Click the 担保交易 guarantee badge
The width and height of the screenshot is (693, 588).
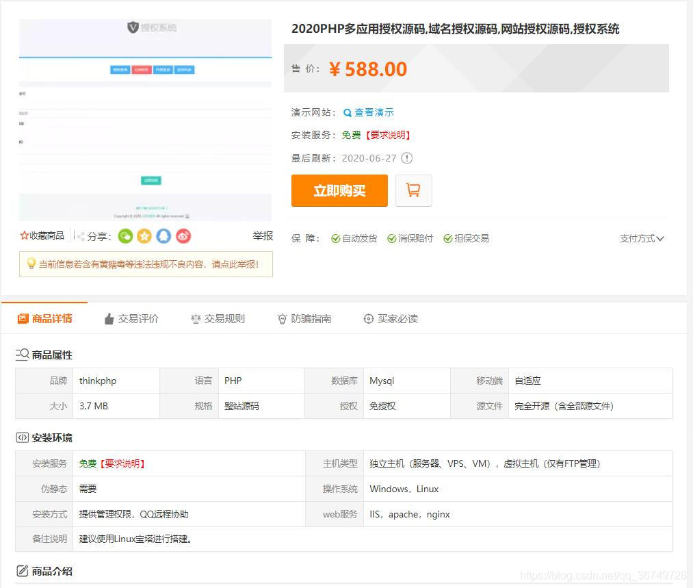pos(466,238)
